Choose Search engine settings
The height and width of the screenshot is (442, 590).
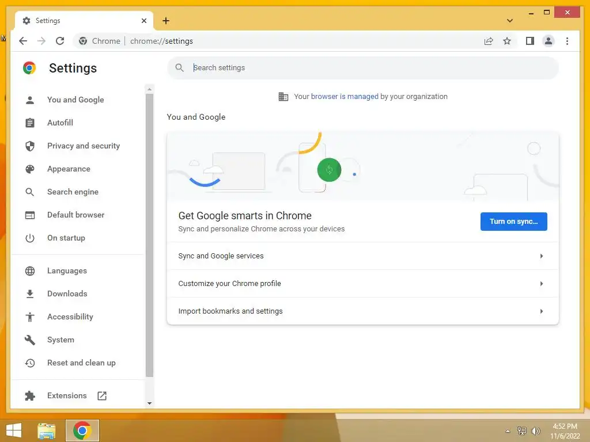[x=73, y=192]
